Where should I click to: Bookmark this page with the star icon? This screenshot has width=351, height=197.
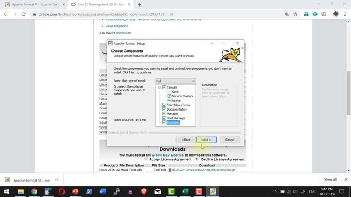tap(295, 14)
